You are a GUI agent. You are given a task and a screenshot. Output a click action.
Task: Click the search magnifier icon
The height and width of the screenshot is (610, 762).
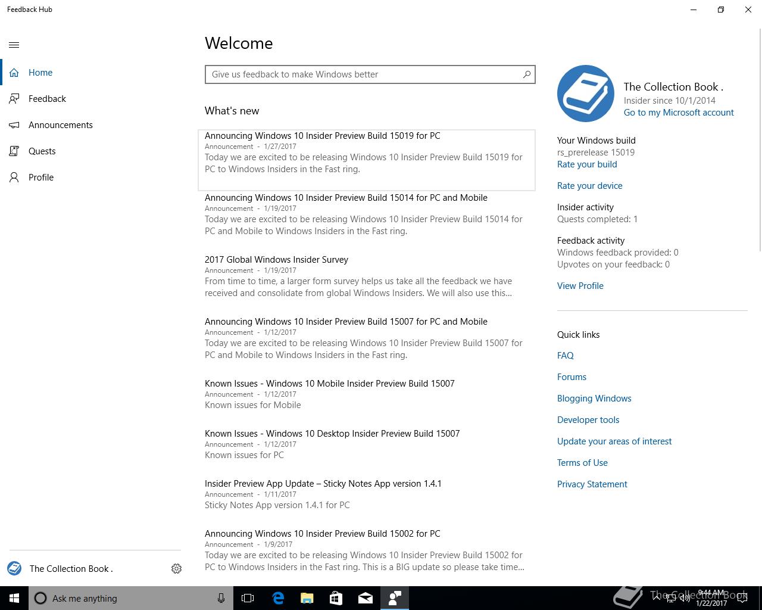(x=526, y=74)
